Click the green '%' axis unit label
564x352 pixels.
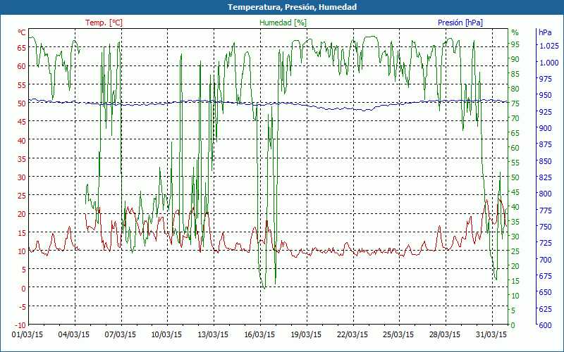(x=515, y=32)
